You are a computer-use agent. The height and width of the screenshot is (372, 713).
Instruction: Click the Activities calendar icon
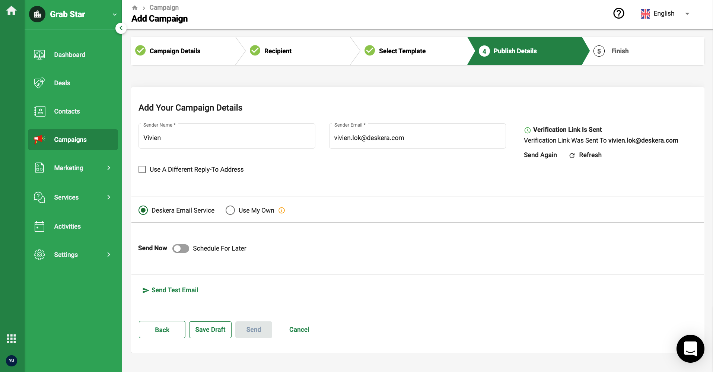point(39,226)
